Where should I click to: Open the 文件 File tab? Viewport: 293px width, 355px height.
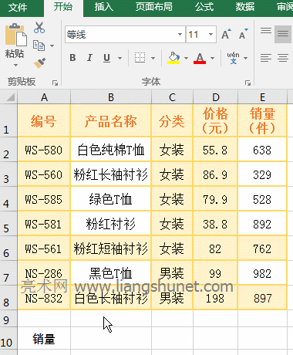18,7
